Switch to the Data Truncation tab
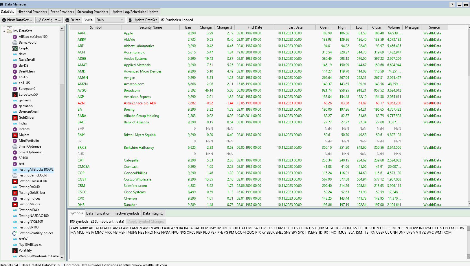The height and width of the screenshot is (266, 470). (x=98, y=213)
